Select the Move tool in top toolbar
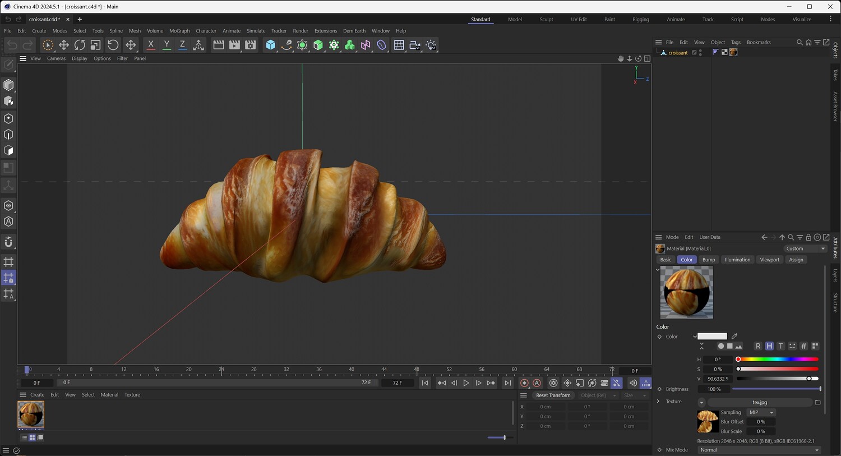The image size is (841, 456). click(64, 45)
